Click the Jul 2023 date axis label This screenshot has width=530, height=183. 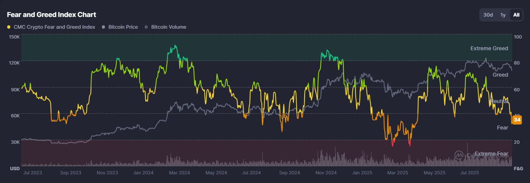(33, 173)
